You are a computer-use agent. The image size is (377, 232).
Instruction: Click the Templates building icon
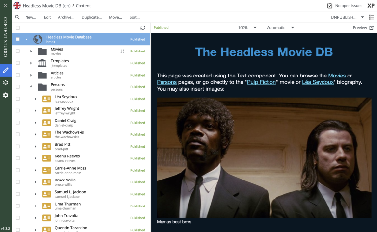[42, 63]
